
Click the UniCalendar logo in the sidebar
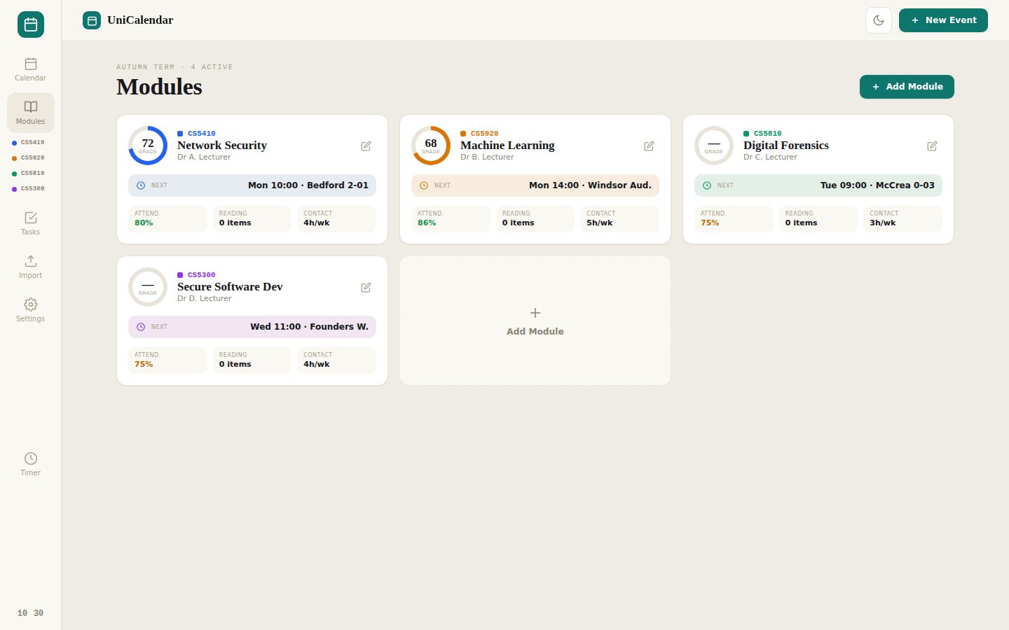click(31, 24)
